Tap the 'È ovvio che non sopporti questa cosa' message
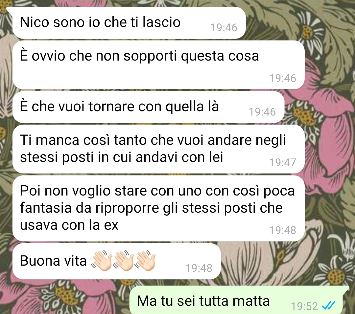Screen dimensions: 355x314 click(x=158, y=65)
